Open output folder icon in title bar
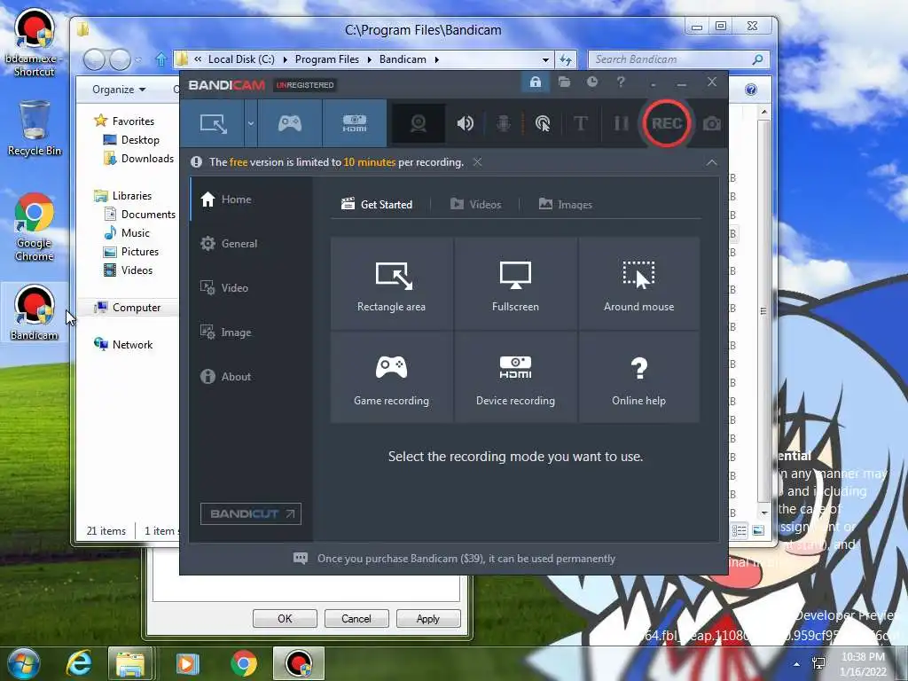This screenshot has width=908, height=681. pyautogui.click(x=564, y=82)
